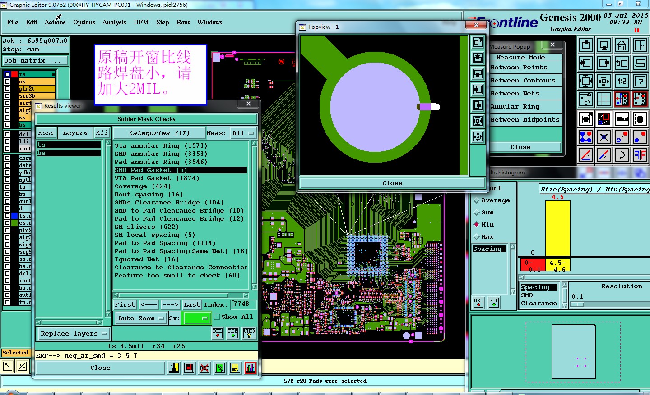
Task: Click Between Contours measure mode
Action: point(523,81)
